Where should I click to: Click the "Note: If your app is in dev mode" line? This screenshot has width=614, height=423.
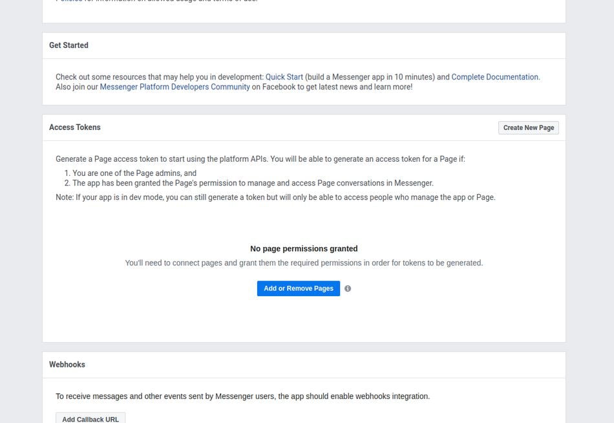point(275,197)
